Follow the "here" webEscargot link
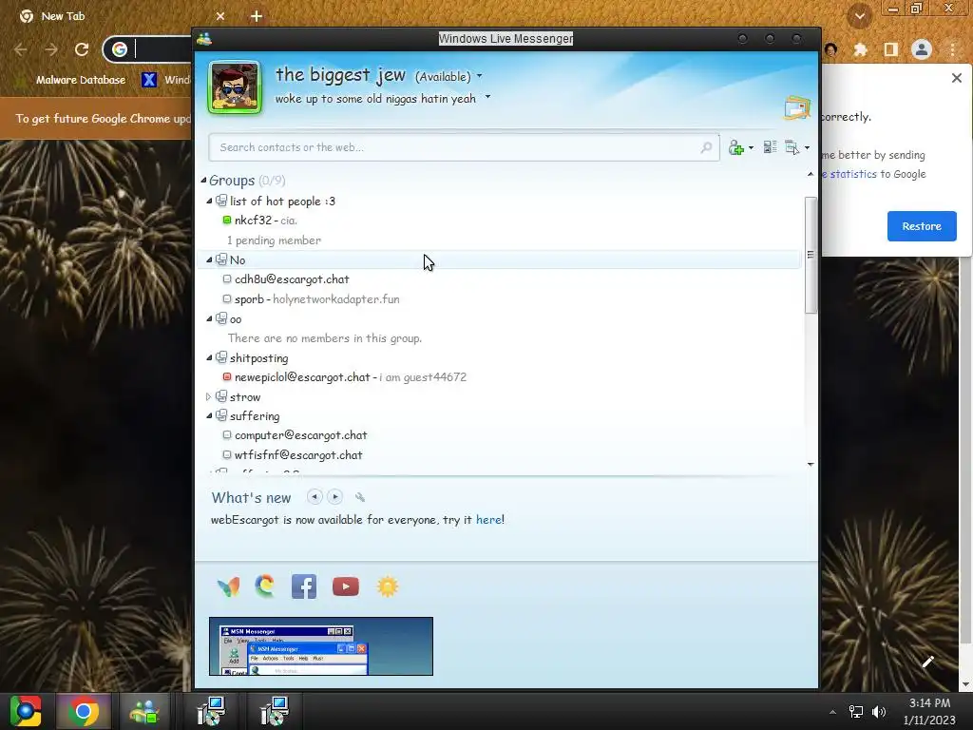973x730 pixels. [x=489, y=520]
